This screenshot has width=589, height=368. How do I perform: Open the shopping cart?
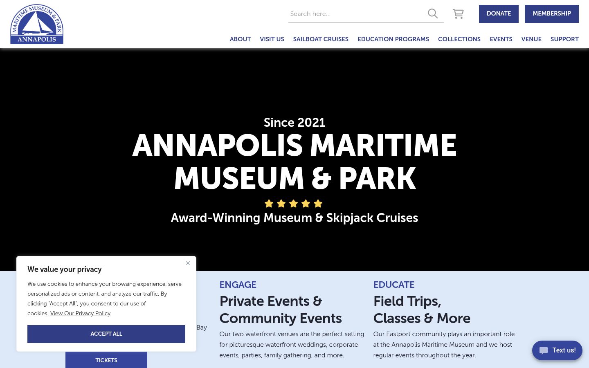tap(458, 14)
